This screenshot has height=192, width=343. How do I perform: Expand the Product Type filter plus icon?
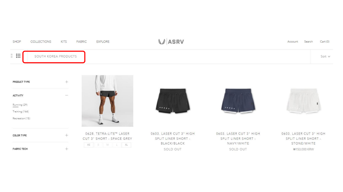(x=66, y=82)
